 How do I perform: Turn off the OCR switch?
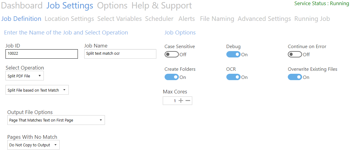pyautogui.click(x=233, y=77)
